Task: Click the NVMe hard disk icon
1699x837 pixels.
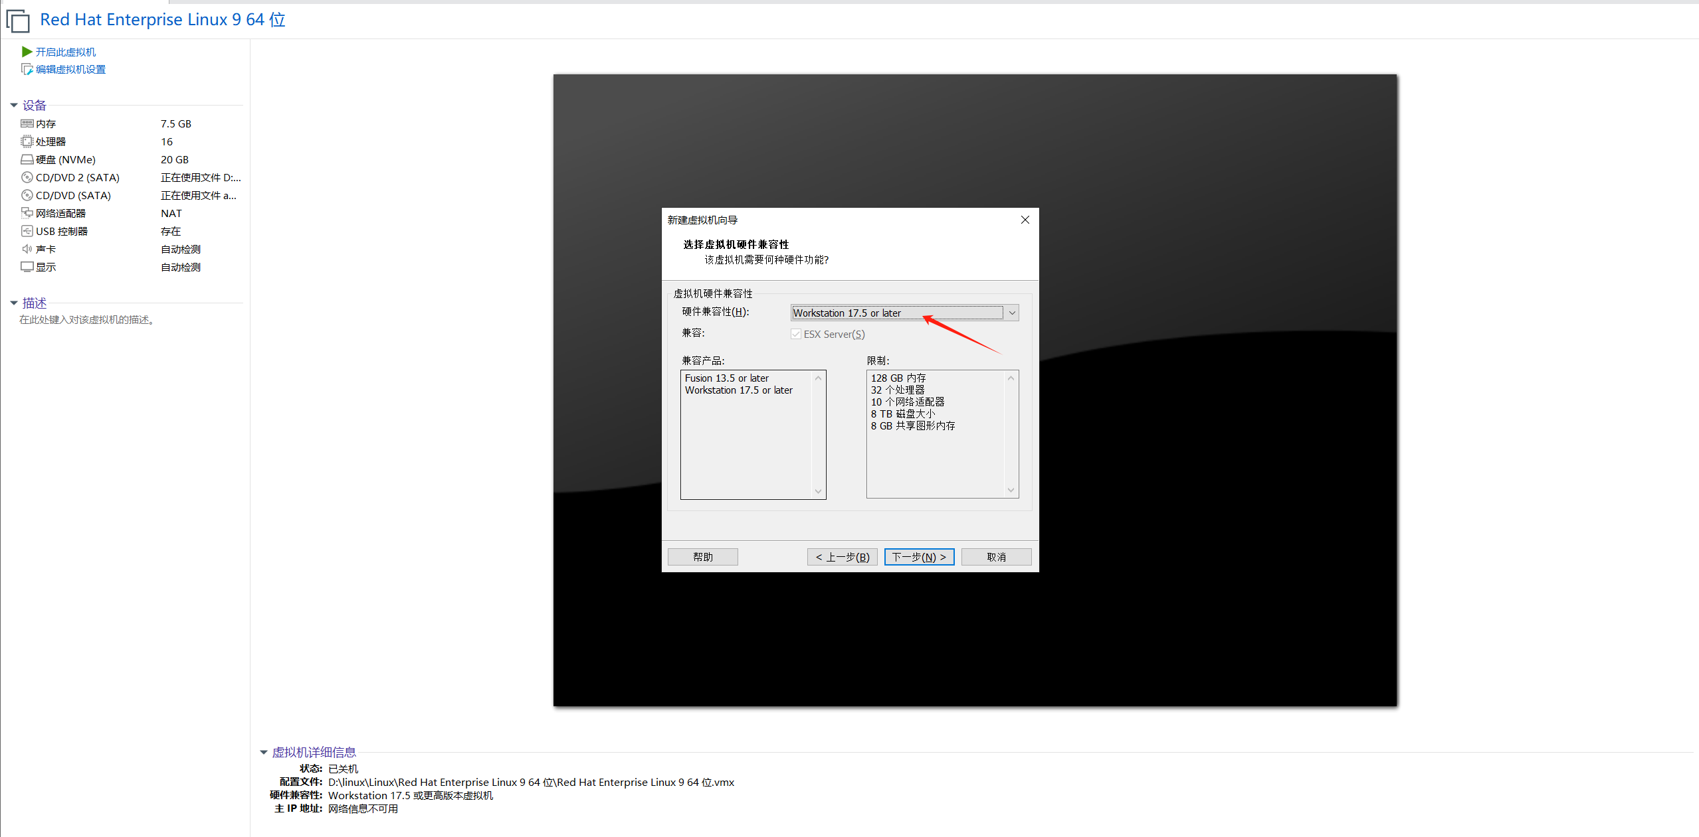Action: [x=27, y=159]
